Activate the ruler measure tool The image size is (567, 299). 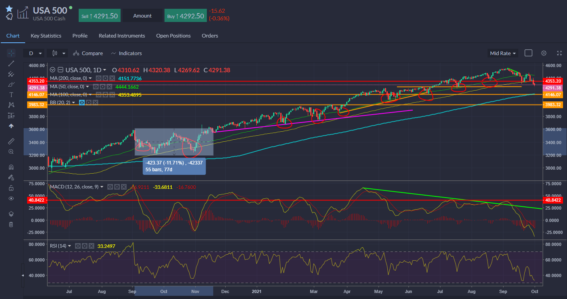(11, 141)
